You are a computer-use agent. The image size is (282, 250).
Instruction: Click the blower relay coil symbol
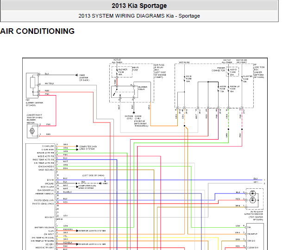[x=134, y=92]
